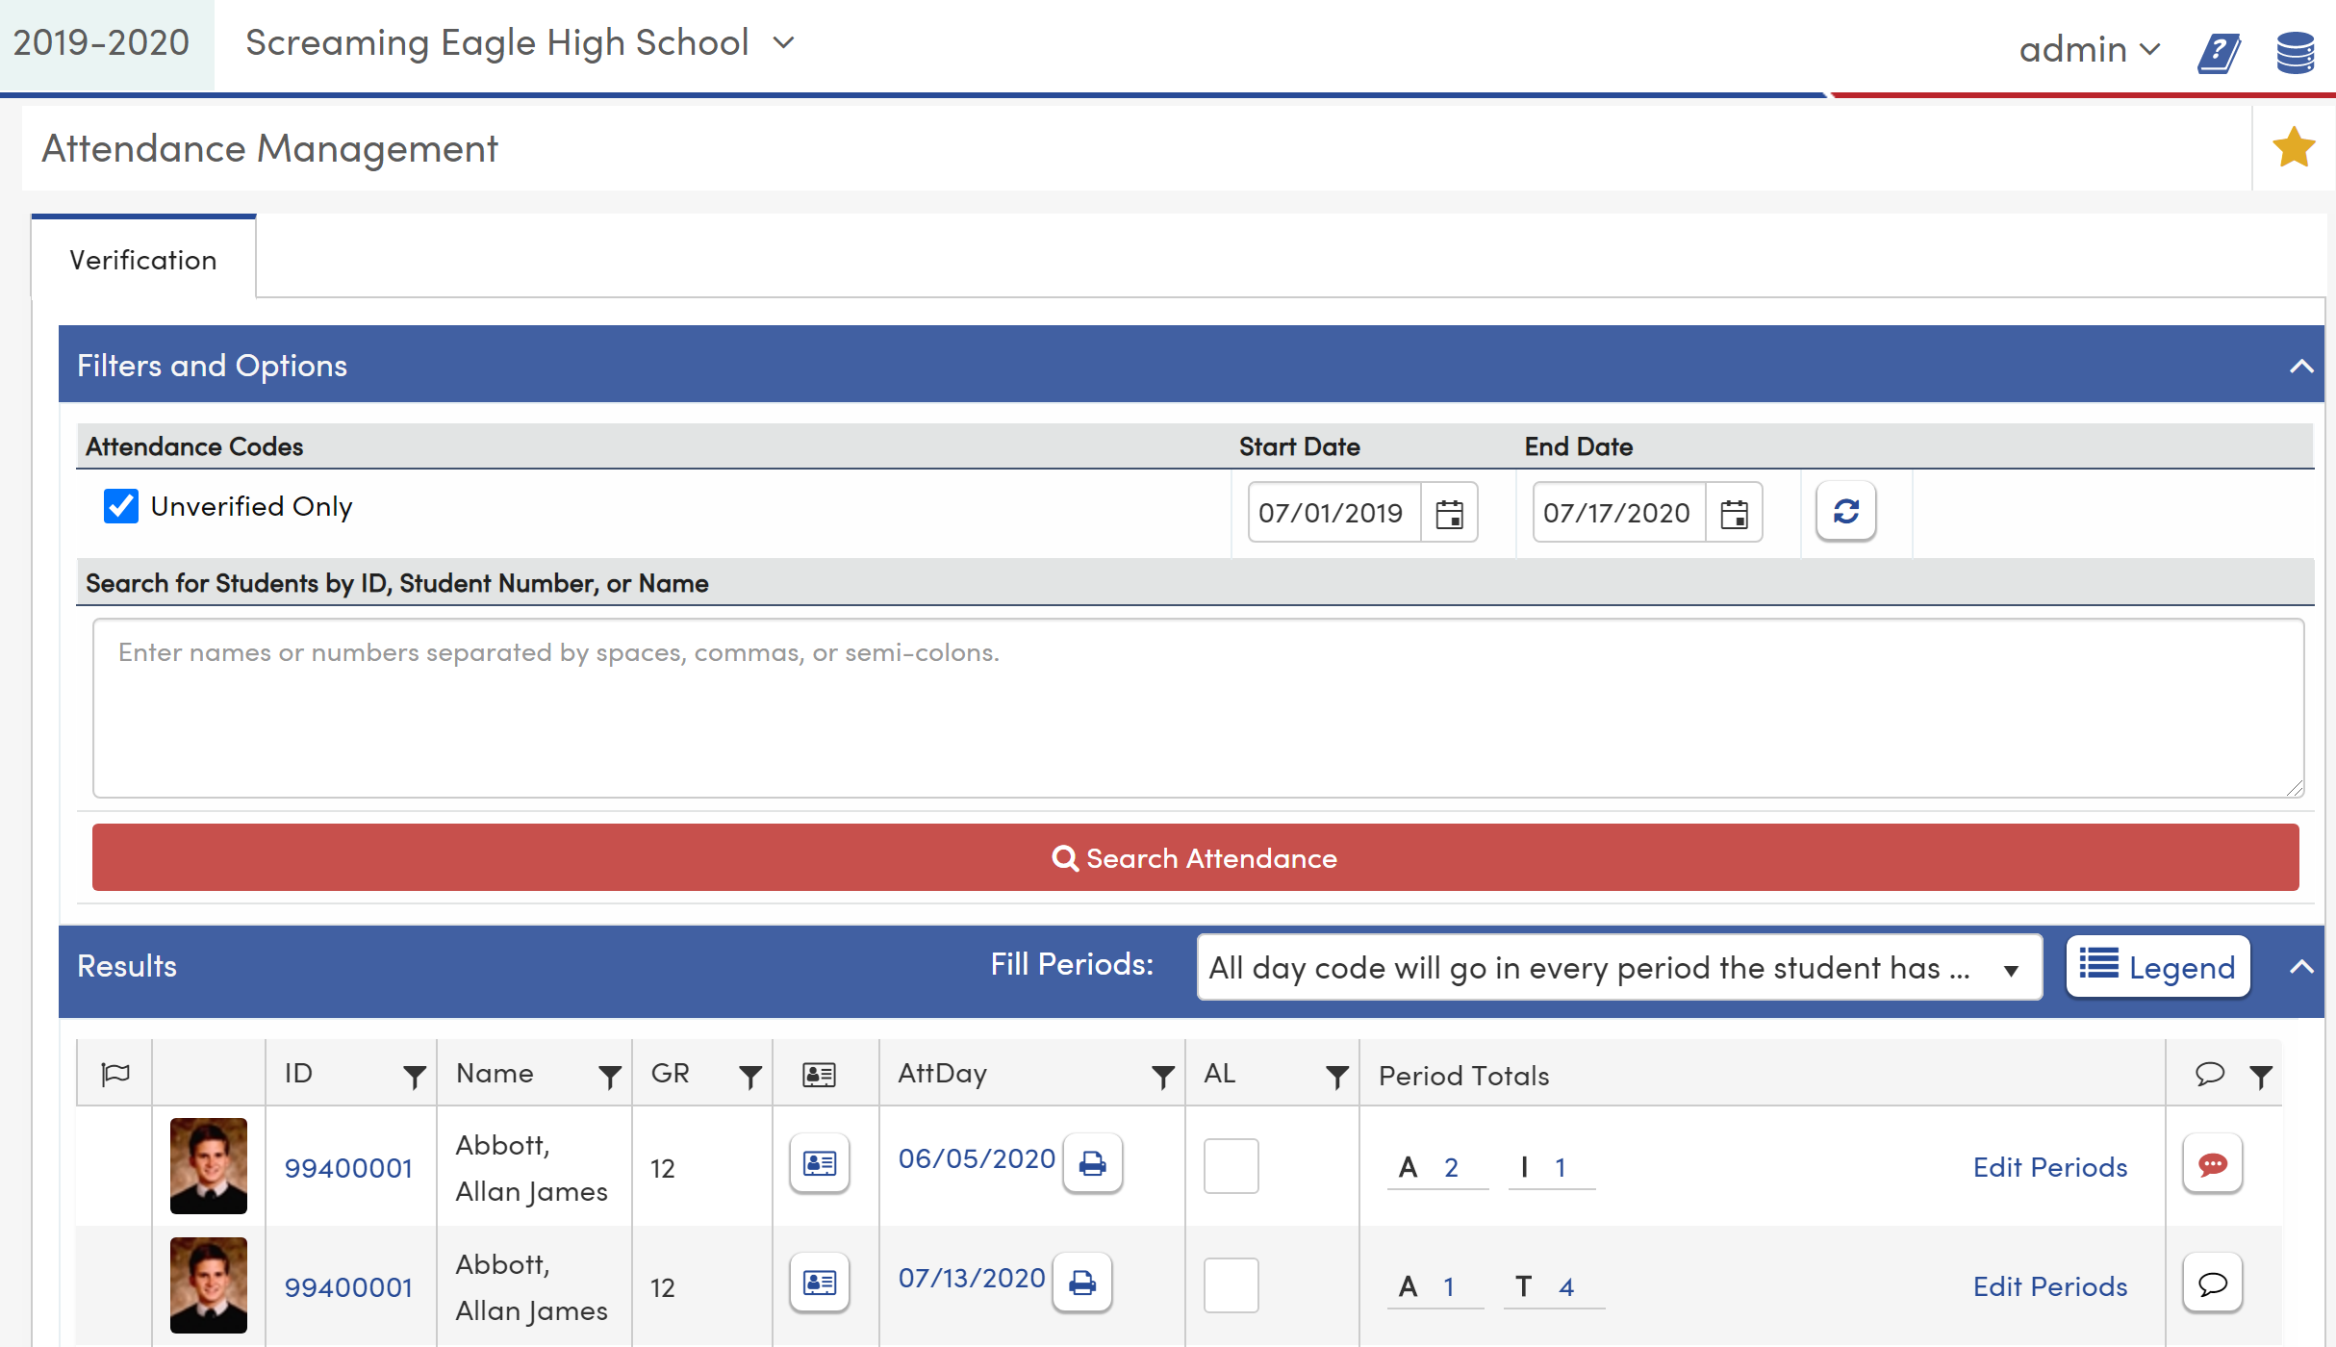Viewport: 2336px width, 1347px height.
Task: Click the database icon in header
Action: point(2296,51)
